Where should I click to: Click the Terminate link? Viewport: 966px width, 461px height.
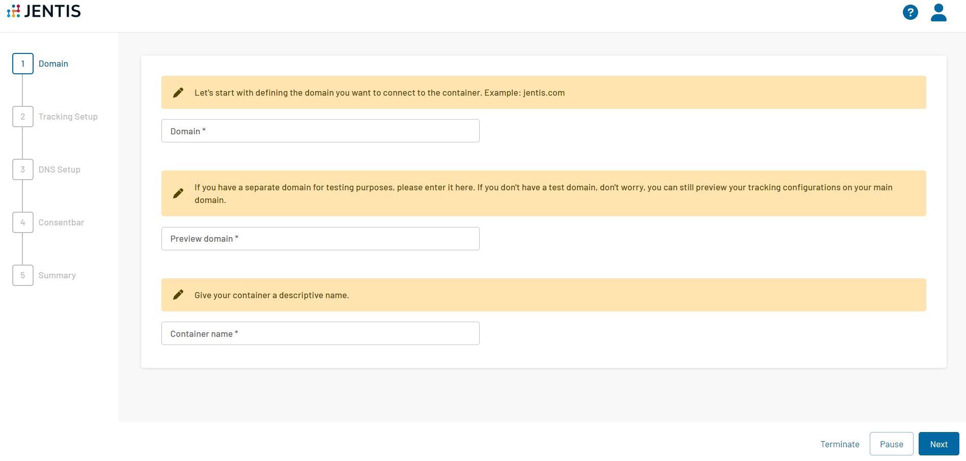pos(840,444)
